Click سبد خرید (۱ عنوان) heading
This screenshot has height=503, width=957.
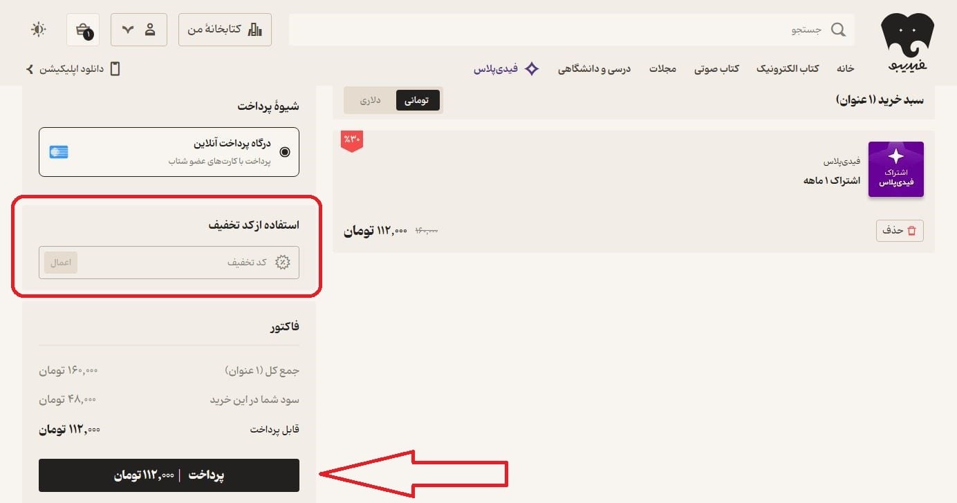880,100
